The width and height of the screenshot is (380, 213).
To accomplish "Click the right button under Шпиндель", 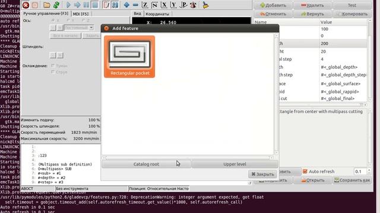I will click(x=60, y=55).
